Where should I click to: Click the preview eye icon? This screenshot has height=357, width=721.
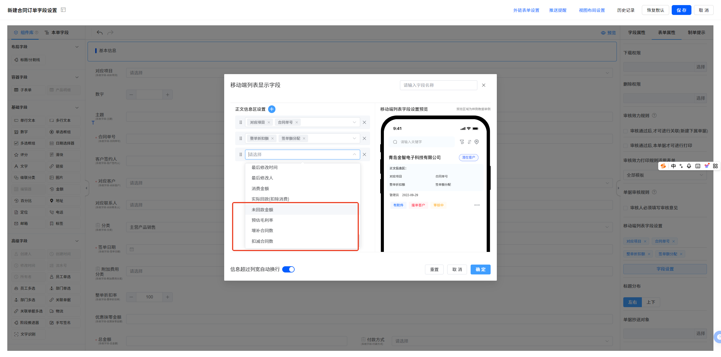pos(603,33)
